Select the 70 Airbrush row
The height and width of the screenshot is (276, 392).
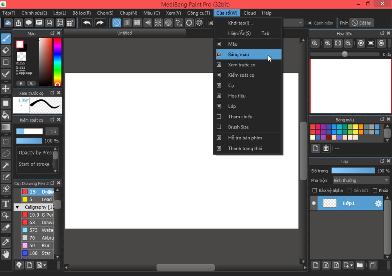click(x=37, y=238)
